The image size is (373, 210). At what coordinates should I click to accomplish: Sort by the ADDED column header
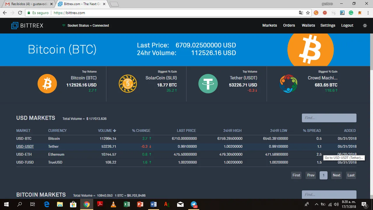pyautogui.click(x=350, y=131)
